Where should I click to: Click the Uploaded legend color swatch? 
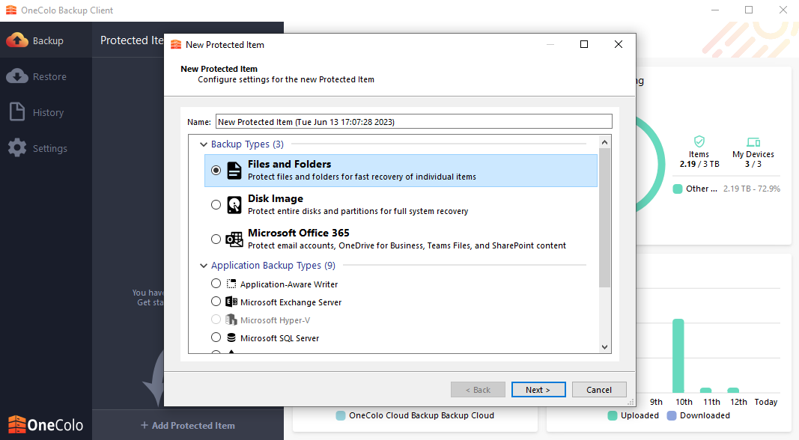click(x=613, y=415)
